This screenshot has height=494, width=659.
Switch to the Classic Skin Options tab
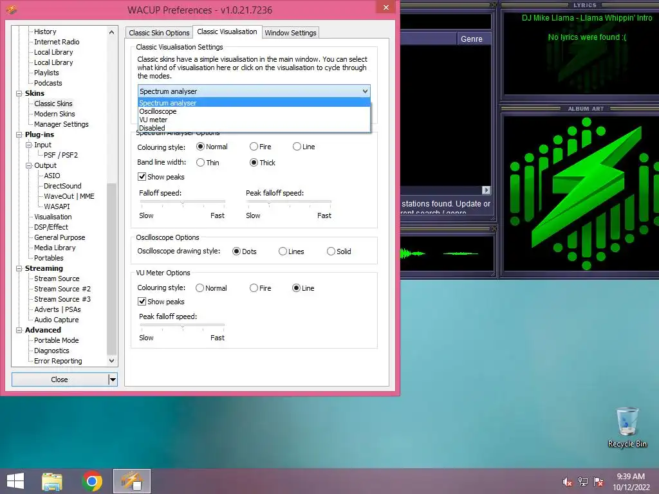[x=159, y=33]
